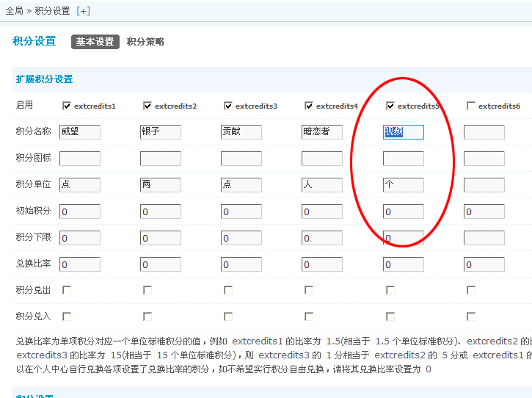Disable the extcredits5 checkbox

pyautogui.click(x=390, y=106)
